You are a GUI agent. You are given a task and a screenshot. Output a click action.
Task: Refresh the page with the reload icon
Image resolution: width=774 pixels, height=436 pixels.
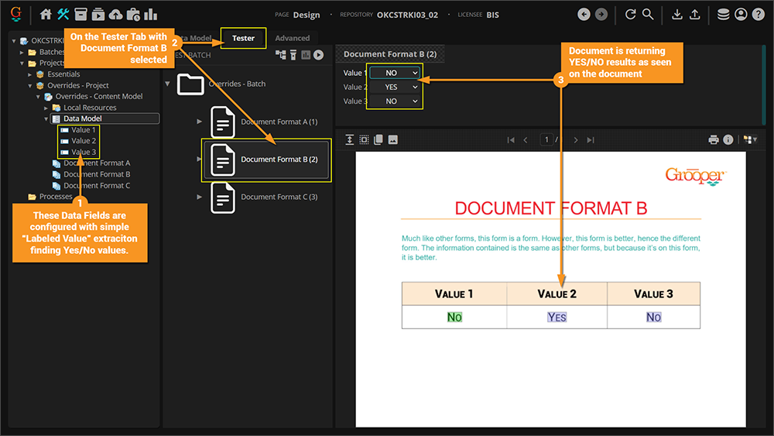pyautogui.click(x=630, y=14)
